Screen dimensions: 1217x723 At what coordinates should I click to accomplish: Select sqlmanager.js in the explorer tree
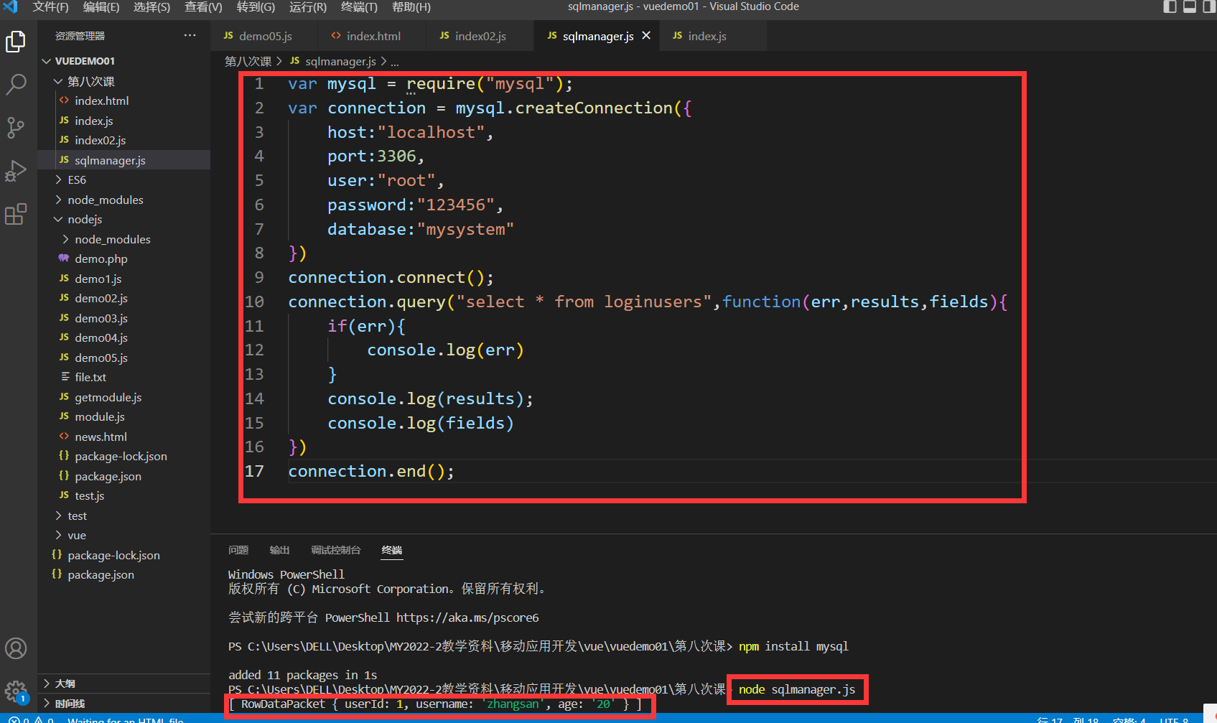pos(123,160)
